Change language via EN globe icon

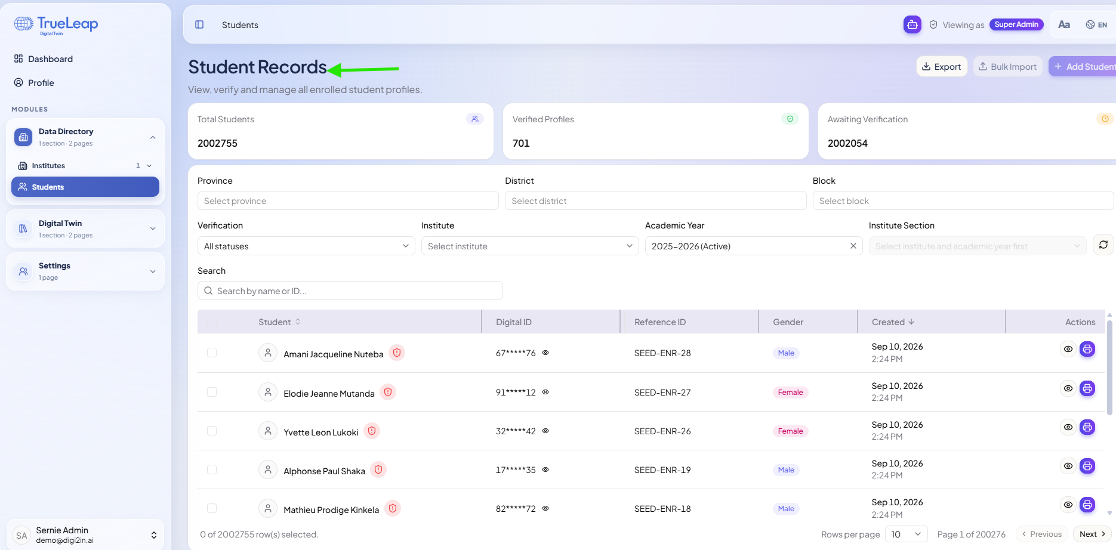(x=1096, y=24)
